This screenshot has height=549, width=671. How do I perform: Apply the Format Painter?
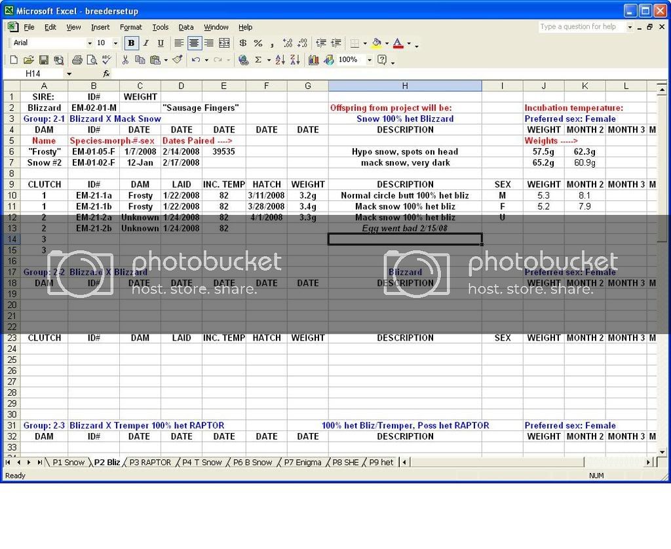177,60
